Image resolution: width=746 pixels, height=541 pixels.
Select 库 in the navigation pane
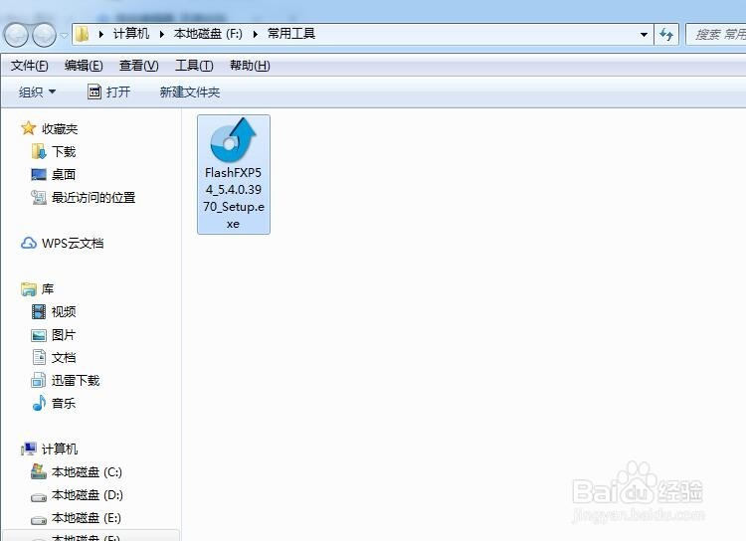point(48,288)
